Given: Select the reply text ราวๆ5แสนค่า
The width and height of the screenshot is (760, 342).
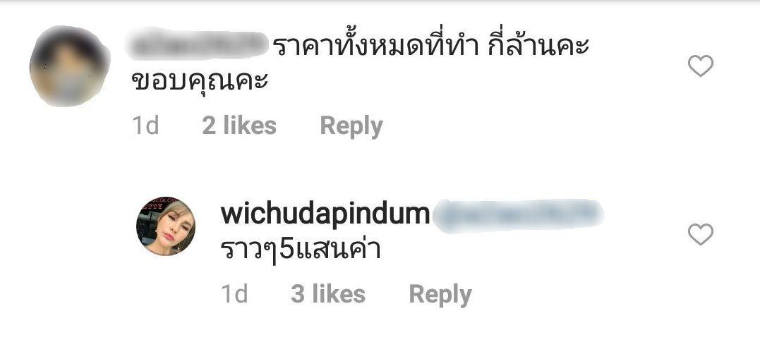Looking at the screenshot, I should [x=301, y=250].
